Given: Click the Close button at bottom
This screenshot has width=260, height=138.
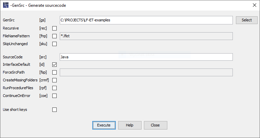Looking at the screenshot, I should coord(155,125).
